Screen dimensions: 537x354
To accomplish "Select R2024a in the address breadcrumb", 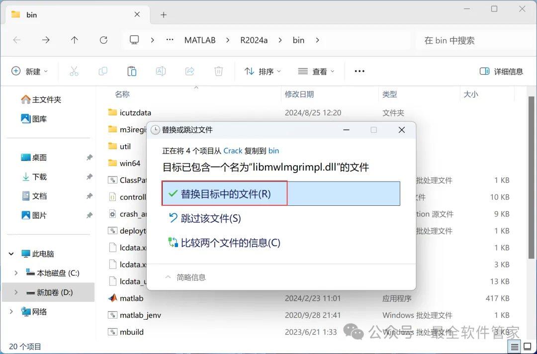I will [x=254, y=40].
